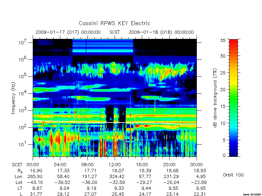Click the 10^6 frequency tick label

click(23, 59)
